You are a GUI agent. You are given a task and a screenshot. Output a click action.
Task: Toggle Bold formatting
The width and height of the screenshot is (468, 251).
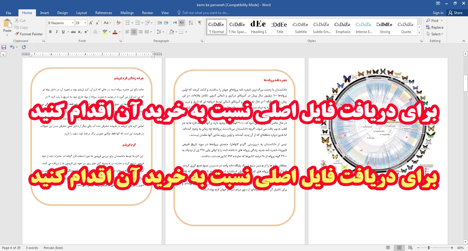tap(50, 32)
